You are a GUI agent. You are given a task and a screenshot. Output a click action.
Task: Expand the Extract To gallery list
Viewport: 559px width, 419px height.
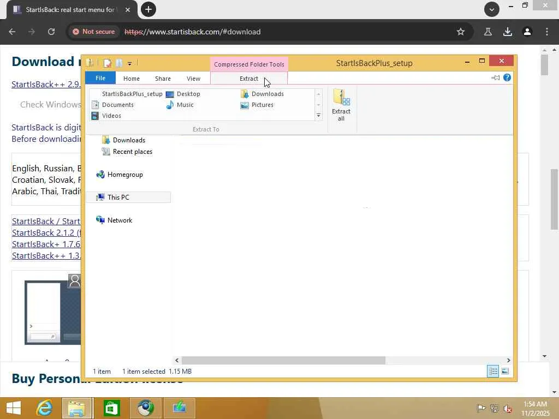pyautogui.click(x=318, y=116)
